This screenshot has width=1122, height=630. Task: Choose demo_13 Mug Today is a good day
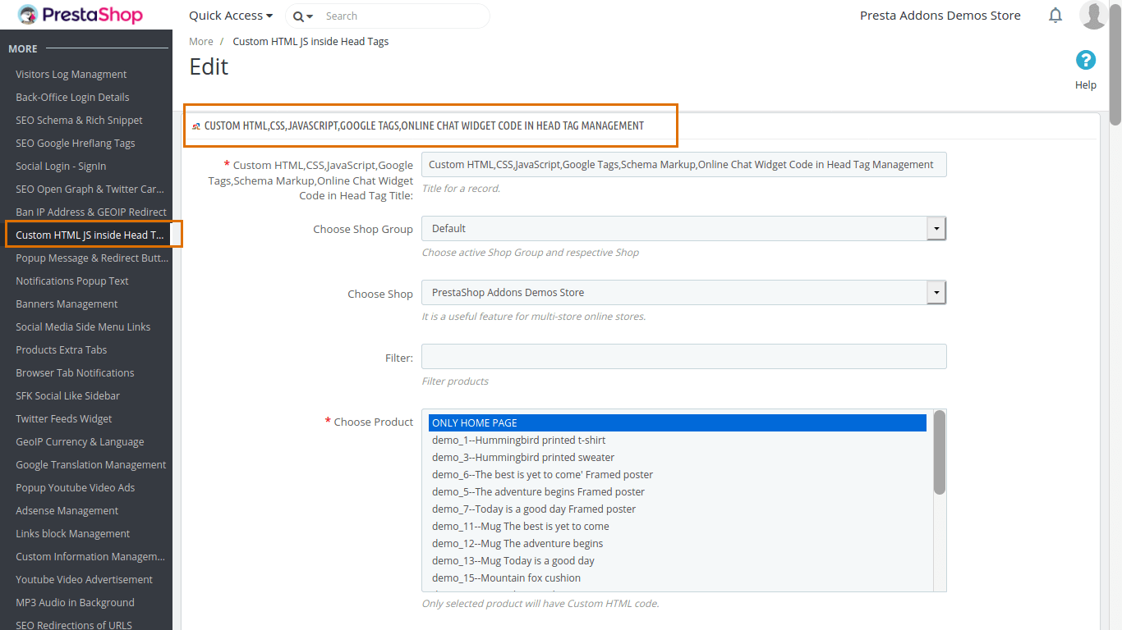click(x=513, y=561)
